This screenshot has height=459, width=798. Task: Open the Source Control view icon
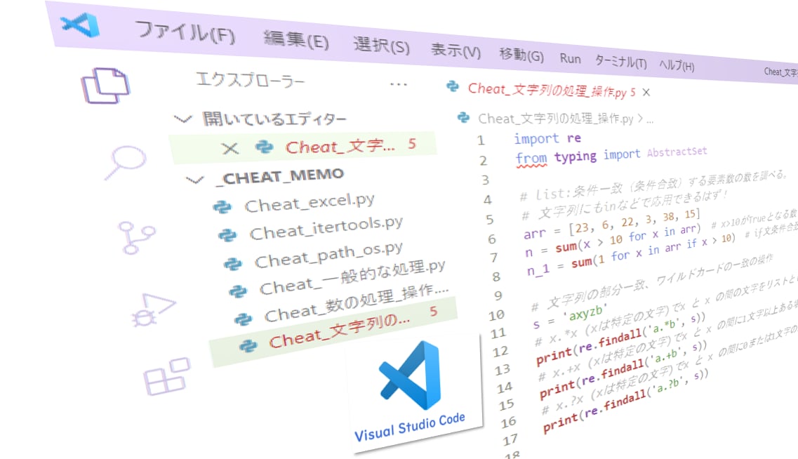click(136, 237)
